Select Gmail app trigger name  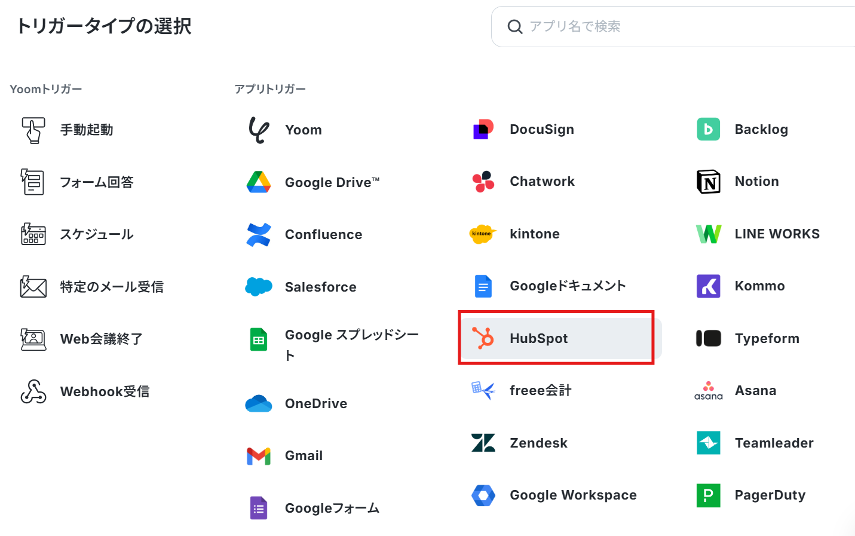click(304, 456)
